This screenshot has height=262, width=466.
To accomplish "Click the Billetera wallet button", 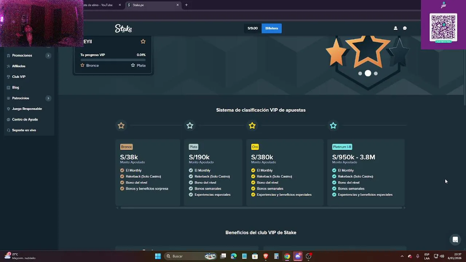I will tap(272, 28).
